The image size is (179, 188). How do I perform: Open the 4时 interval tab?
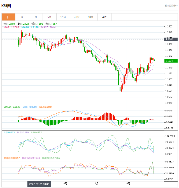tap(104, 17)
